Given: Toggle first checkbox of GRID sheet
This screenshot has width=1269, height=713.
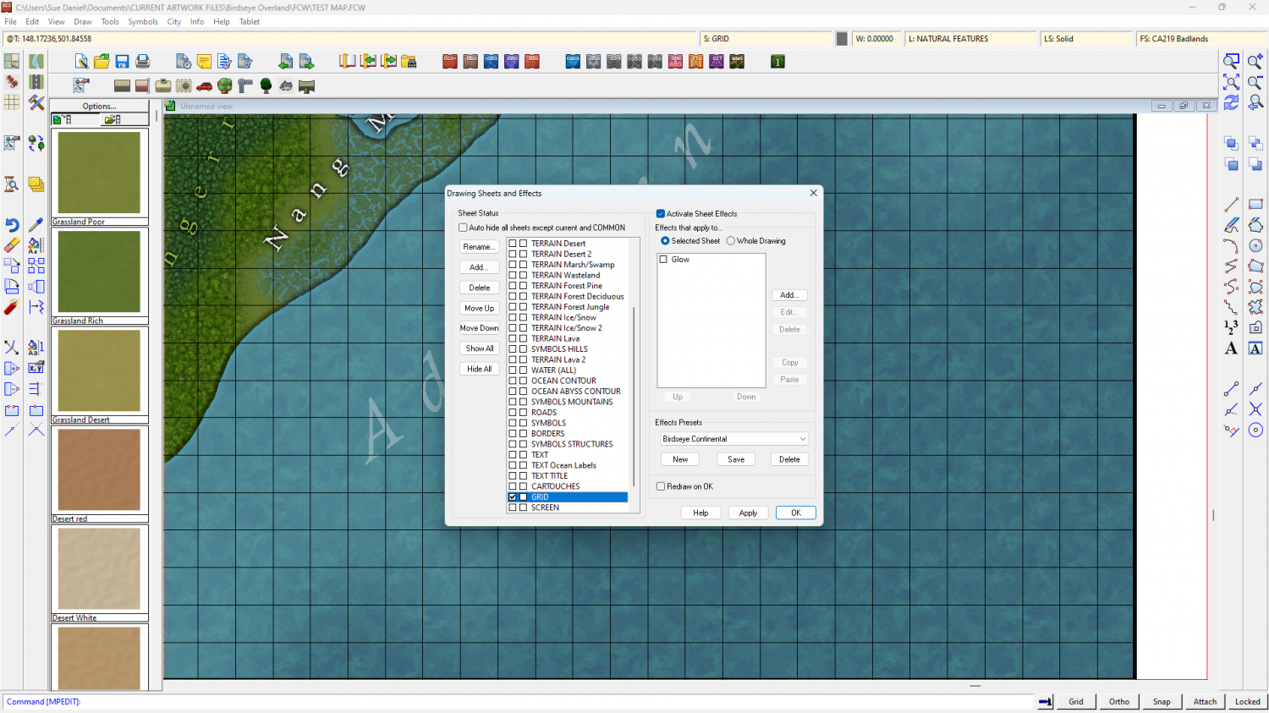Looking at the screenshot, I should tap(513, 497).
